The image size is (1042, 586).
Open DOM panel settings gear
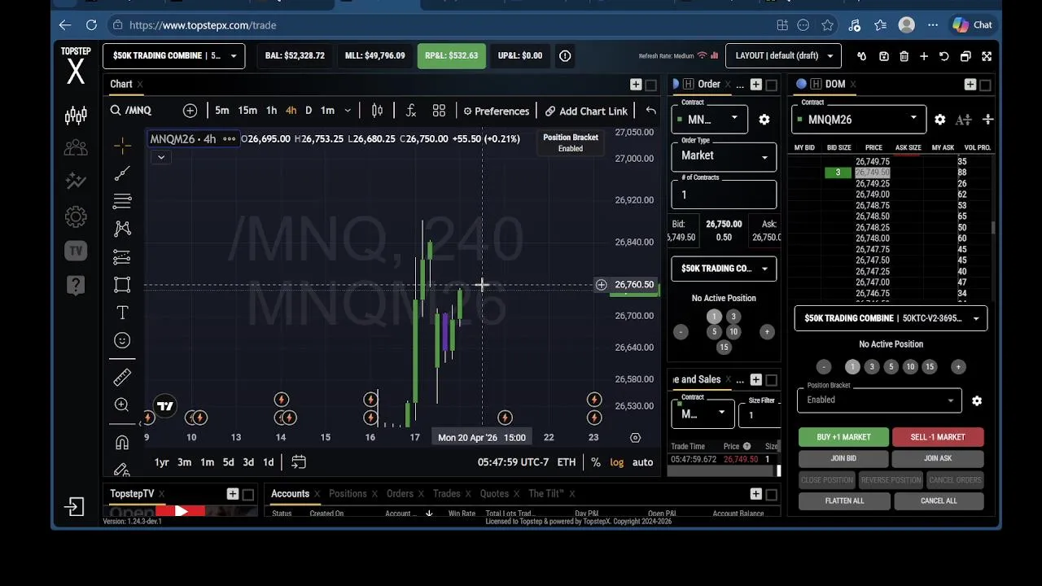(940, 120)
